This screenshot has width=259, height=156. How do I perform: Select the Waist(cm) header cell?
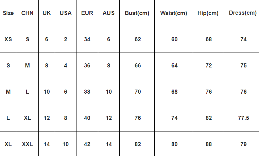[174, 13]
